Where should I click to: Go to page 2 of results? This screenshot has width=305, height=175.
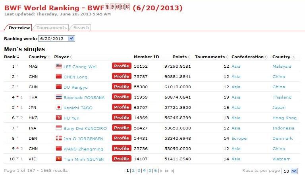tap(133, 171)
